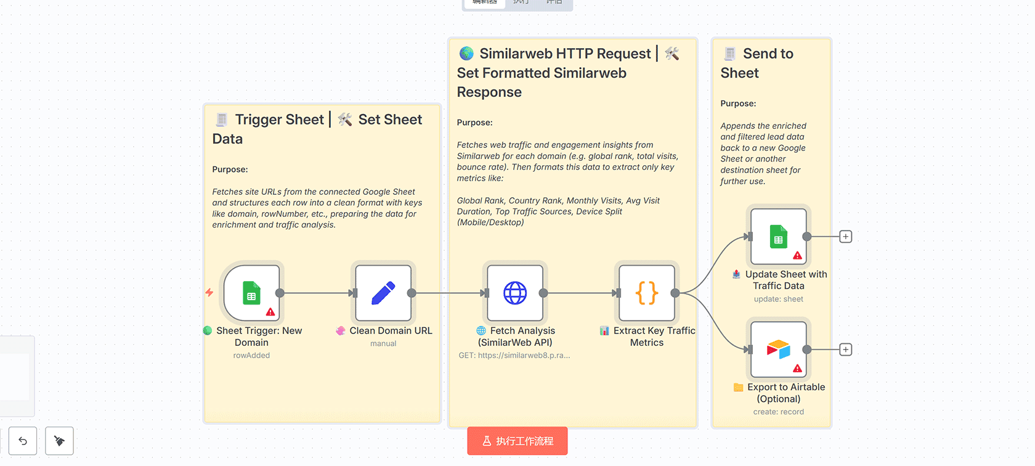
Task: Click the error warning triangle on Sheet Trigger
Action: click(270, 313)
